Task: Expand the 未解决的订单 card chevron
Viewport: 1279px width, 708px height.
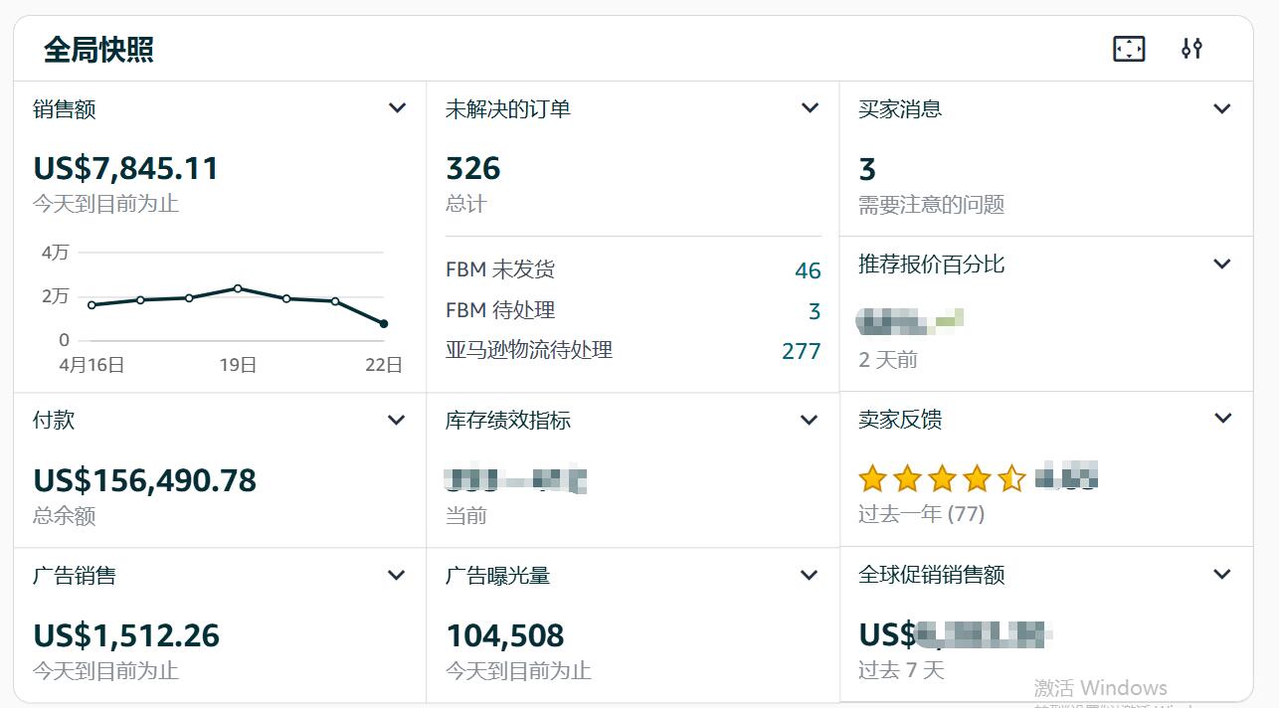Action: coord(810,108)
